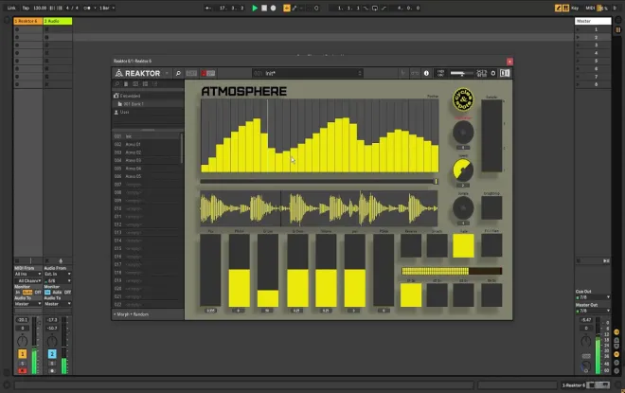The height and width of the screenshot is (393, 625).
Task: Click the Tap tempo button
Action: [26, 8]
